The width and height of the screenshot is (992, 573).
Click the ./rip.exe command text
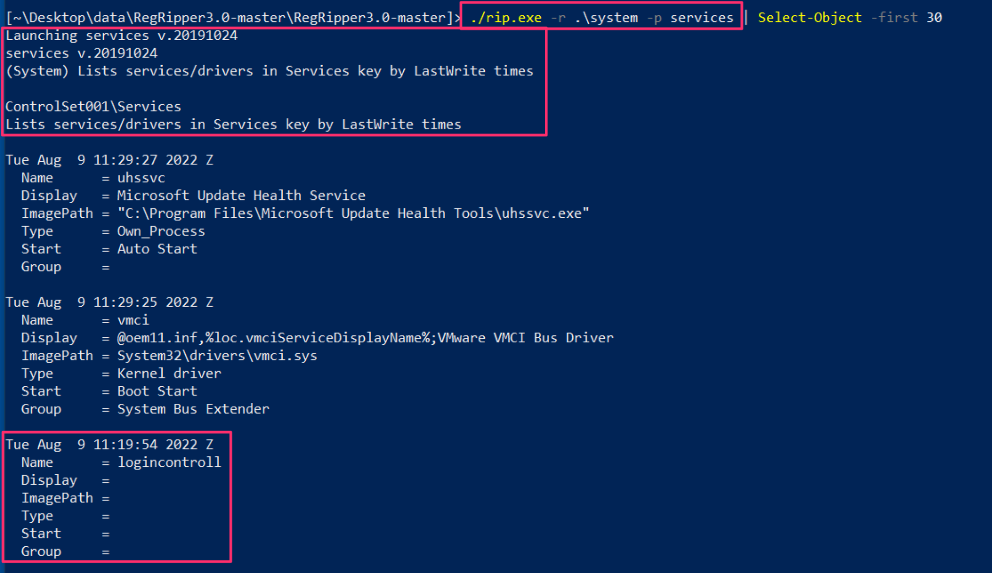point(506,18)
